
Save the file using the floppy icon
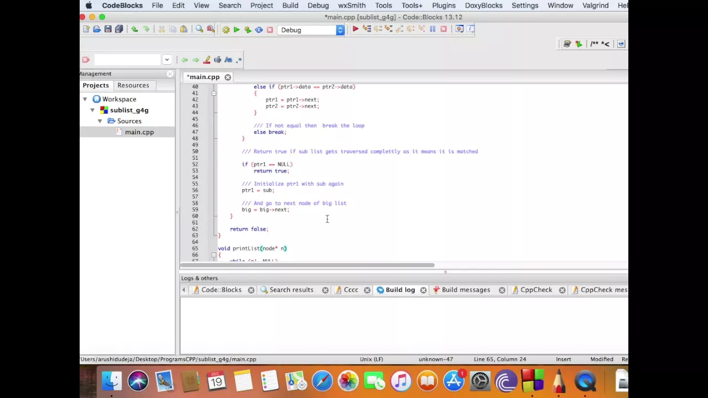[108, 29]
